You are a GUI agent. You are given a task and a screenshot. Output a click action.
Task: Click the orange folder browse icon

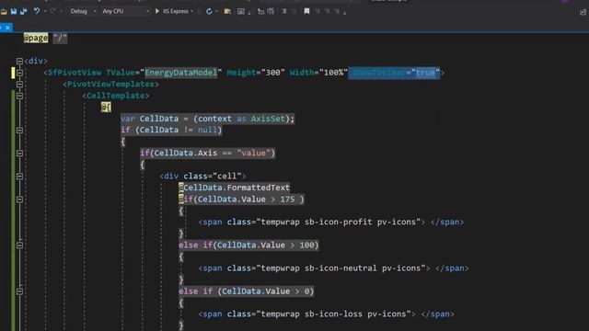coord(227,12)
